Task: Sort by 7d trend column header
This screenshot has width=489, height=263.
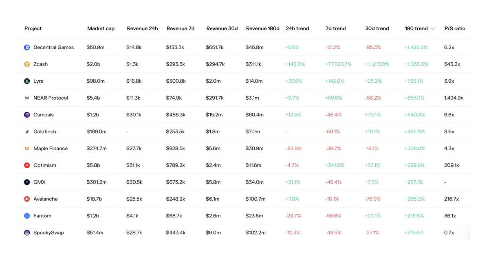Action: click(x=336, y=28)
